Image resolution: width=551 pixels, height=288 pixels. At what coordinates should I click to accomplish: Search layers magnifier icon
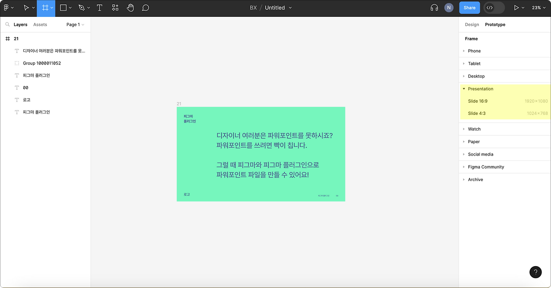[x=7, y=25]
